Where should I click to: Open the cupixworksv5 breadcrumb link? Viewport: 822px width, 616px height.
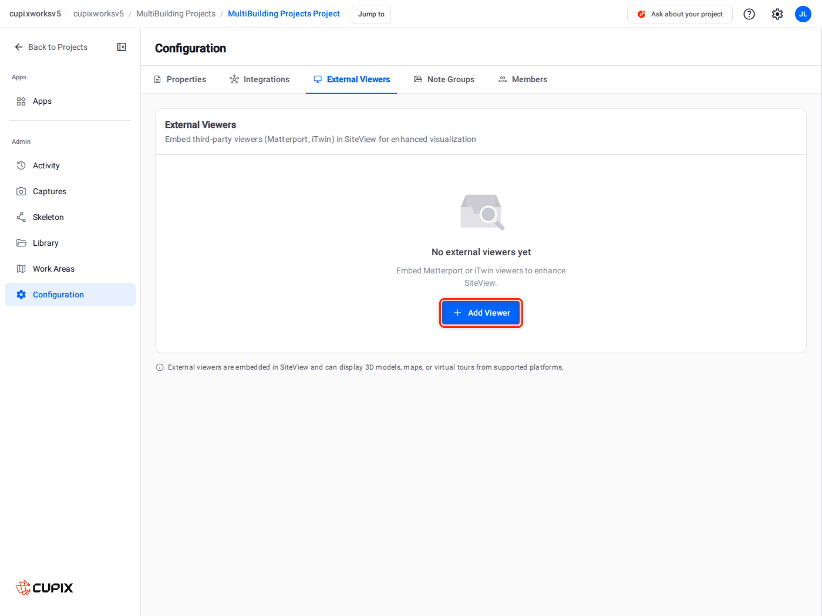[99, 13]
